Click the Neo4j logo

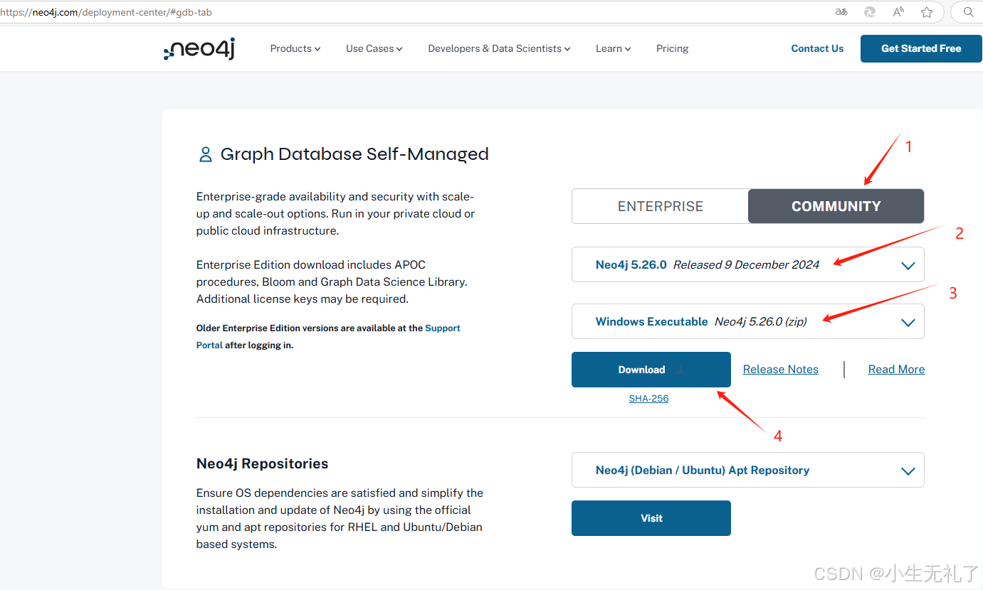pos(199,49)
